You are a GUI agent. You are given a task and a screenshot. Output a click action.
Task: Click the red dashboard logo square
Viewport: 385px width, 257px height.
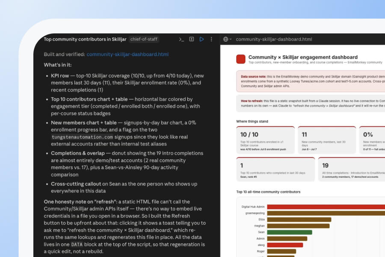pyautogui.click(x=240, y=59)
